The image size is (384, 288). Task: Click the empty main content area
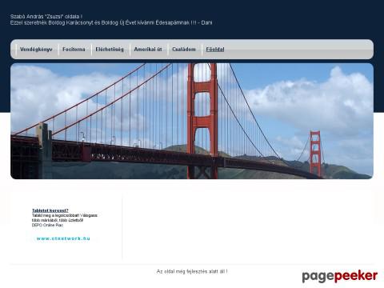point(248,226)
